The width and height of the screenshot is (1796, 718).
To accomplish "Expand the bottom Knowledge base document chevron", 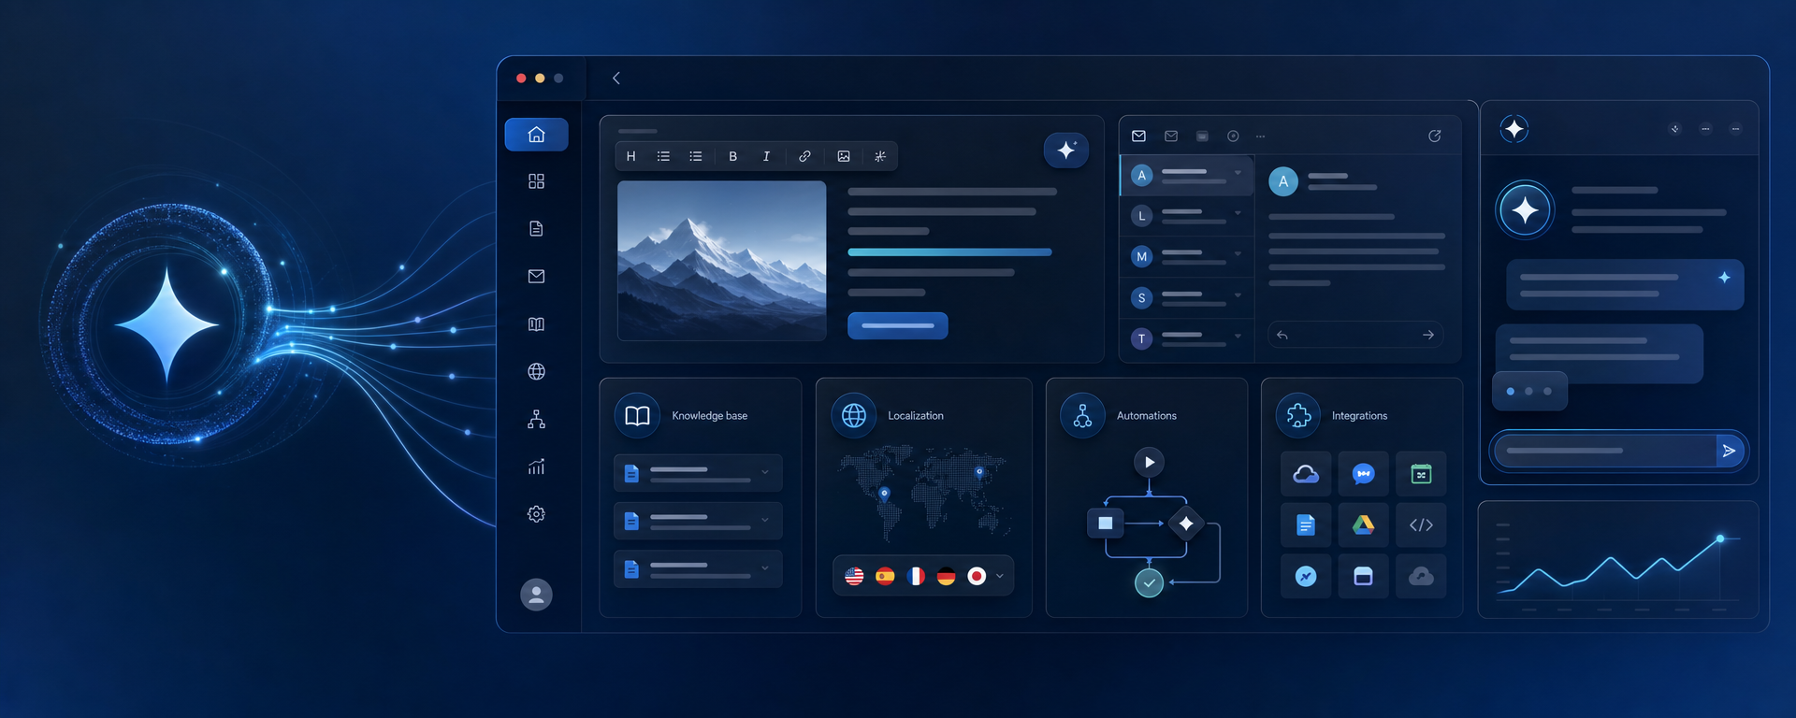I will point(765,567).
